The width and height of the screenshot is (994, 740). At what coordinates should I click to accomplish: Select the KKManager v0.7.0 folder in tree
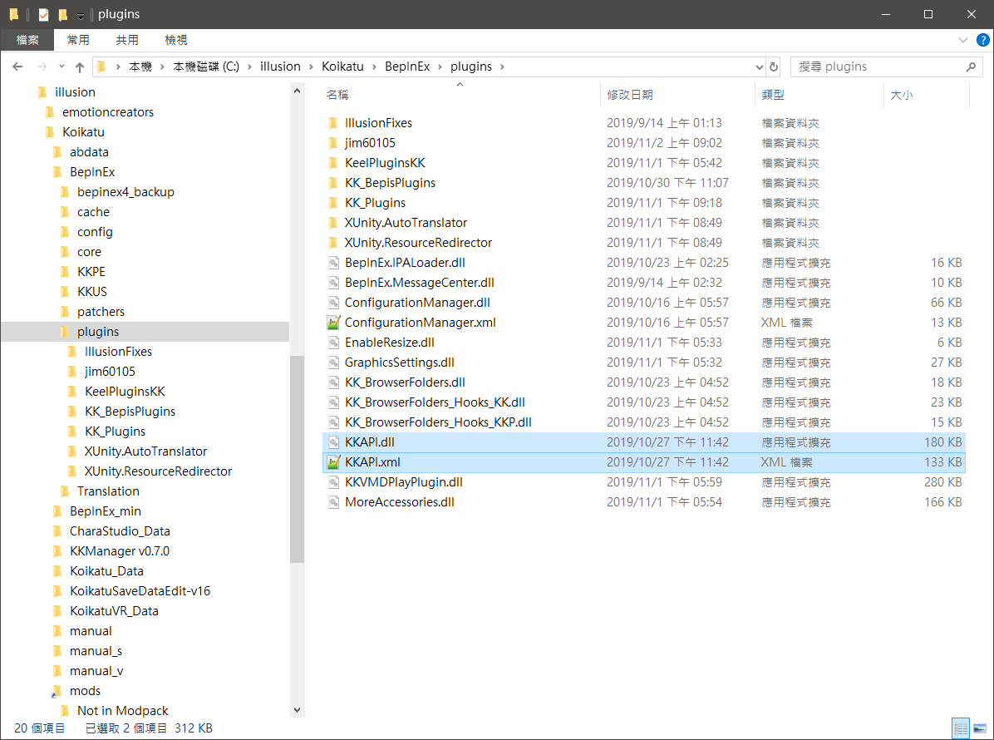(119, 551)
